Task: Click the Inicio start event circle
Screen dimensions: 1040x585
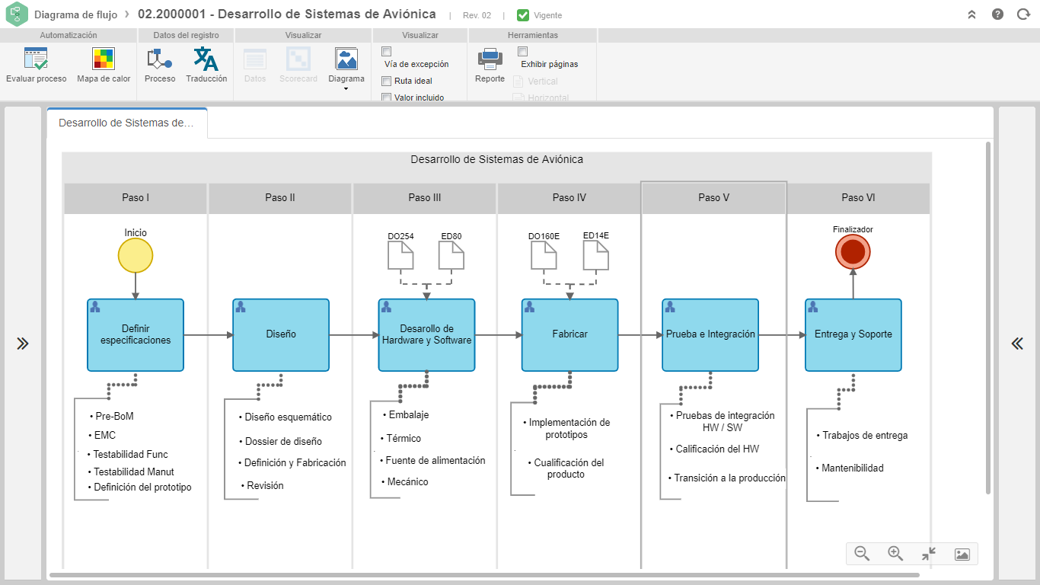Action: point(136,255)
